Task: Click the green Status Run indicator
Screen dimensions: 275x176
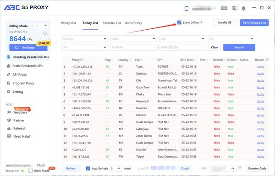Action: tap(22, 171)
